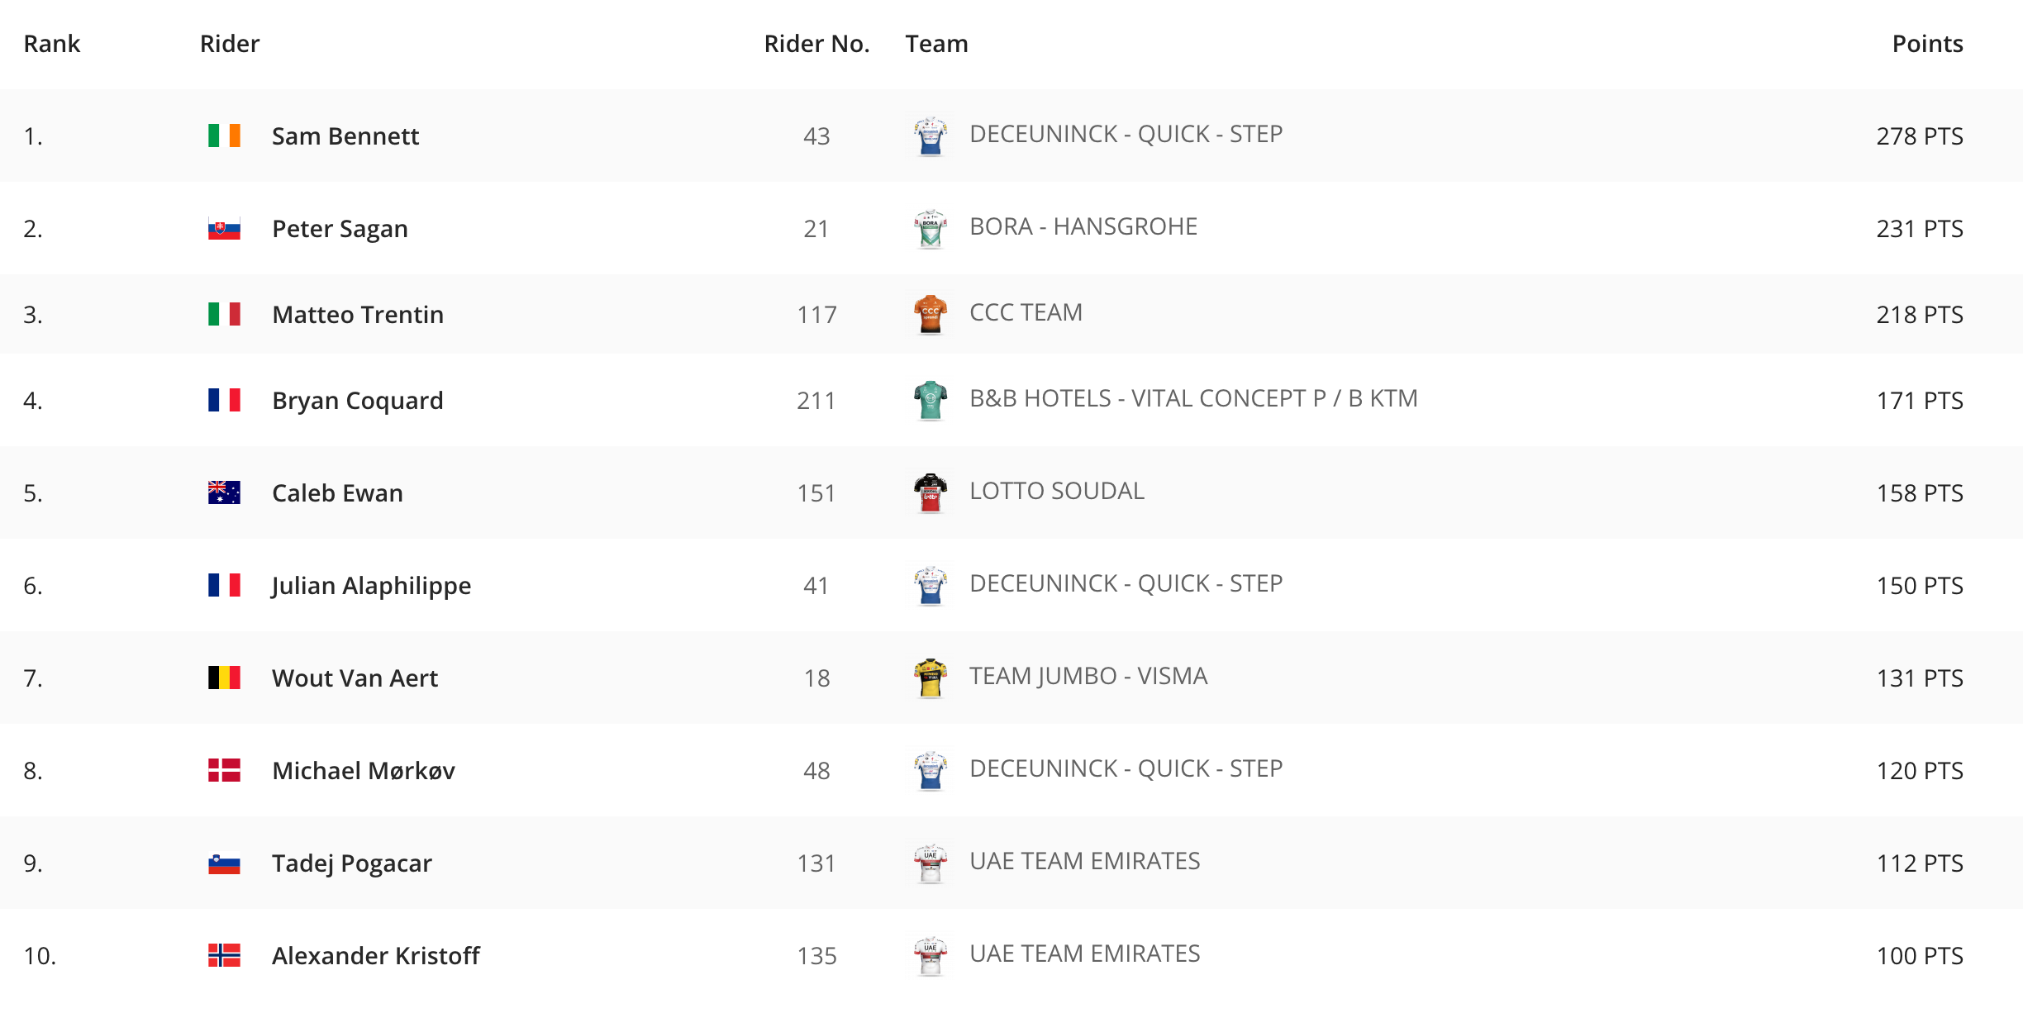Viewport: 2023px width, 1013px height.
Task: Open Tadej Pogacar's rider link
Action: click(352, 863)
